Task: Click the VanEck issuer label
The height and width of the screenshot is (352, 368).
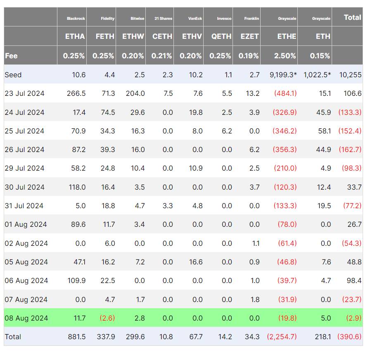Action: (195, 18)
